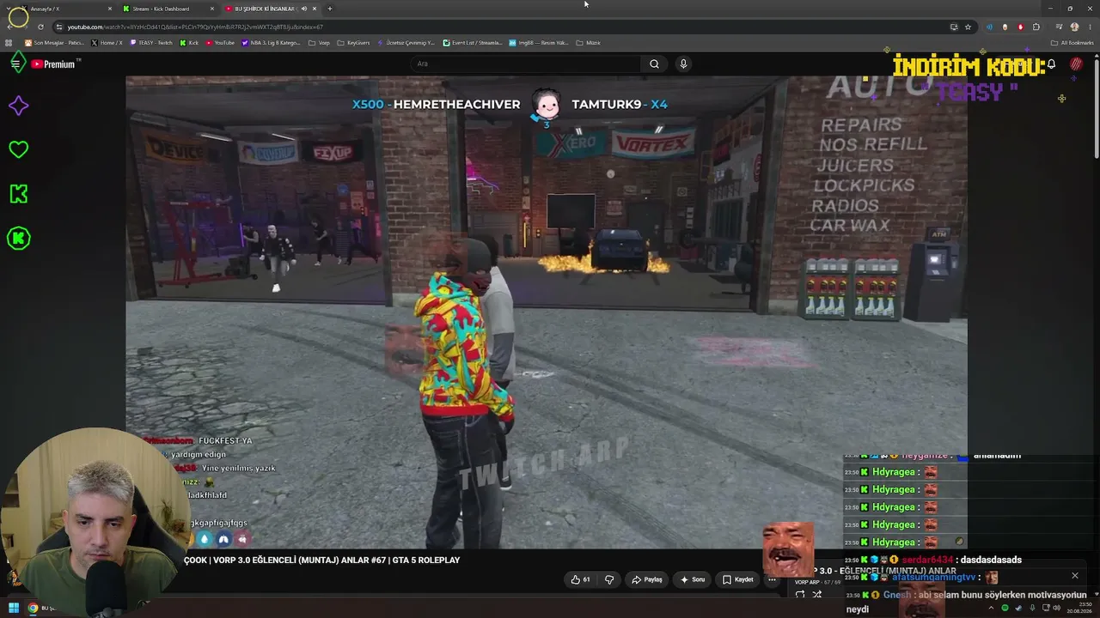The height and width of the screenshot is (618, 1100).
Task: Open Chrome from the taskbar
Action: click(33, 609)
